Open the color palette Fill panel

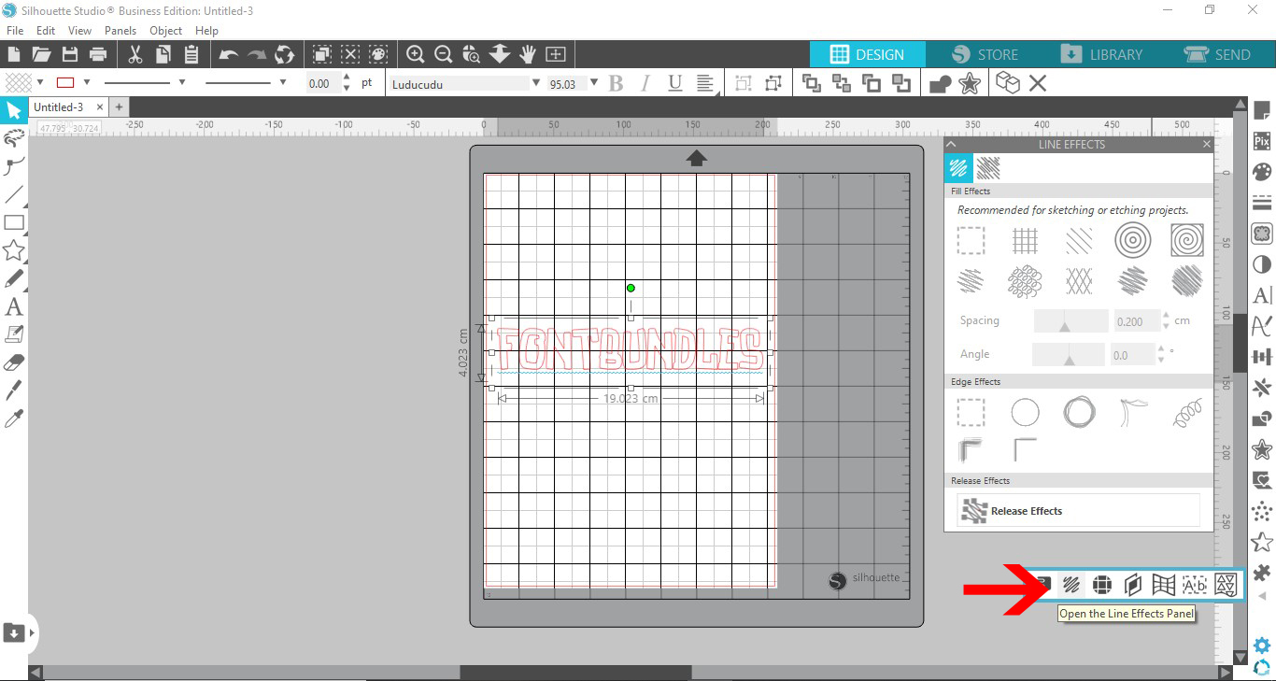coord(1262,172)
